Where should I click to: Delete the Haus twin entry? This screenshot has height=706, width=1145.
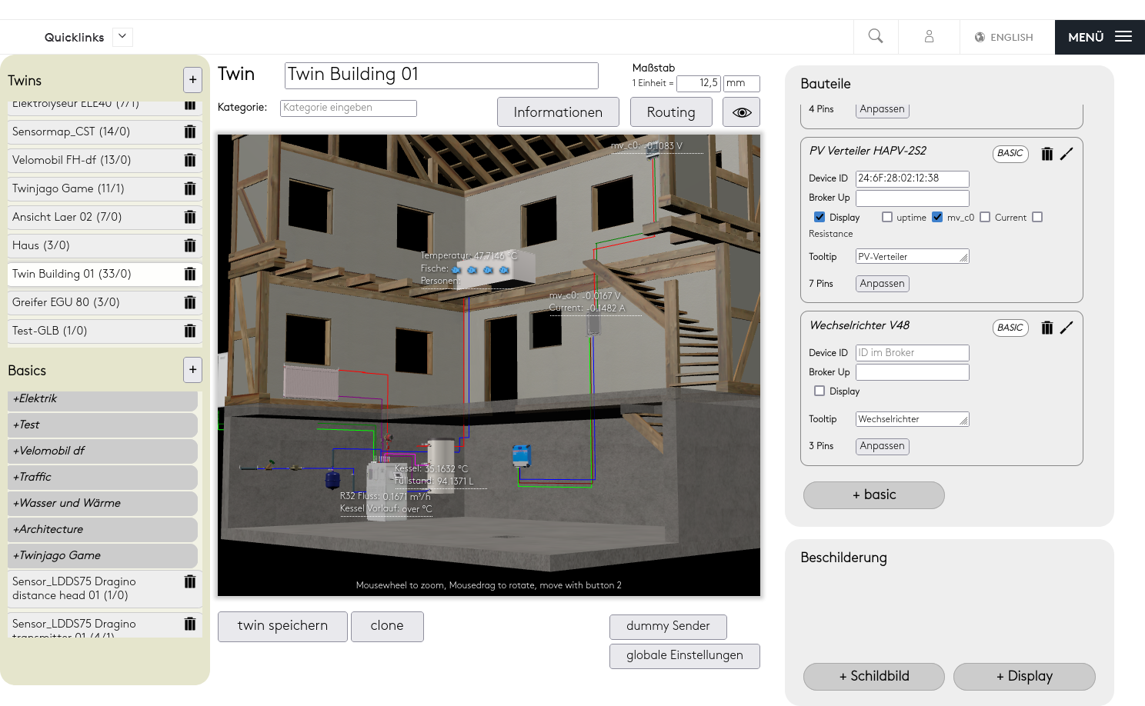coord(189,245)
